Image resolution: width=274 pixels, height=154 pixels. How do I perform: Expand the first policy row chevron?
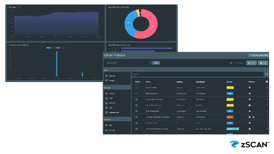tap(267, 88)
